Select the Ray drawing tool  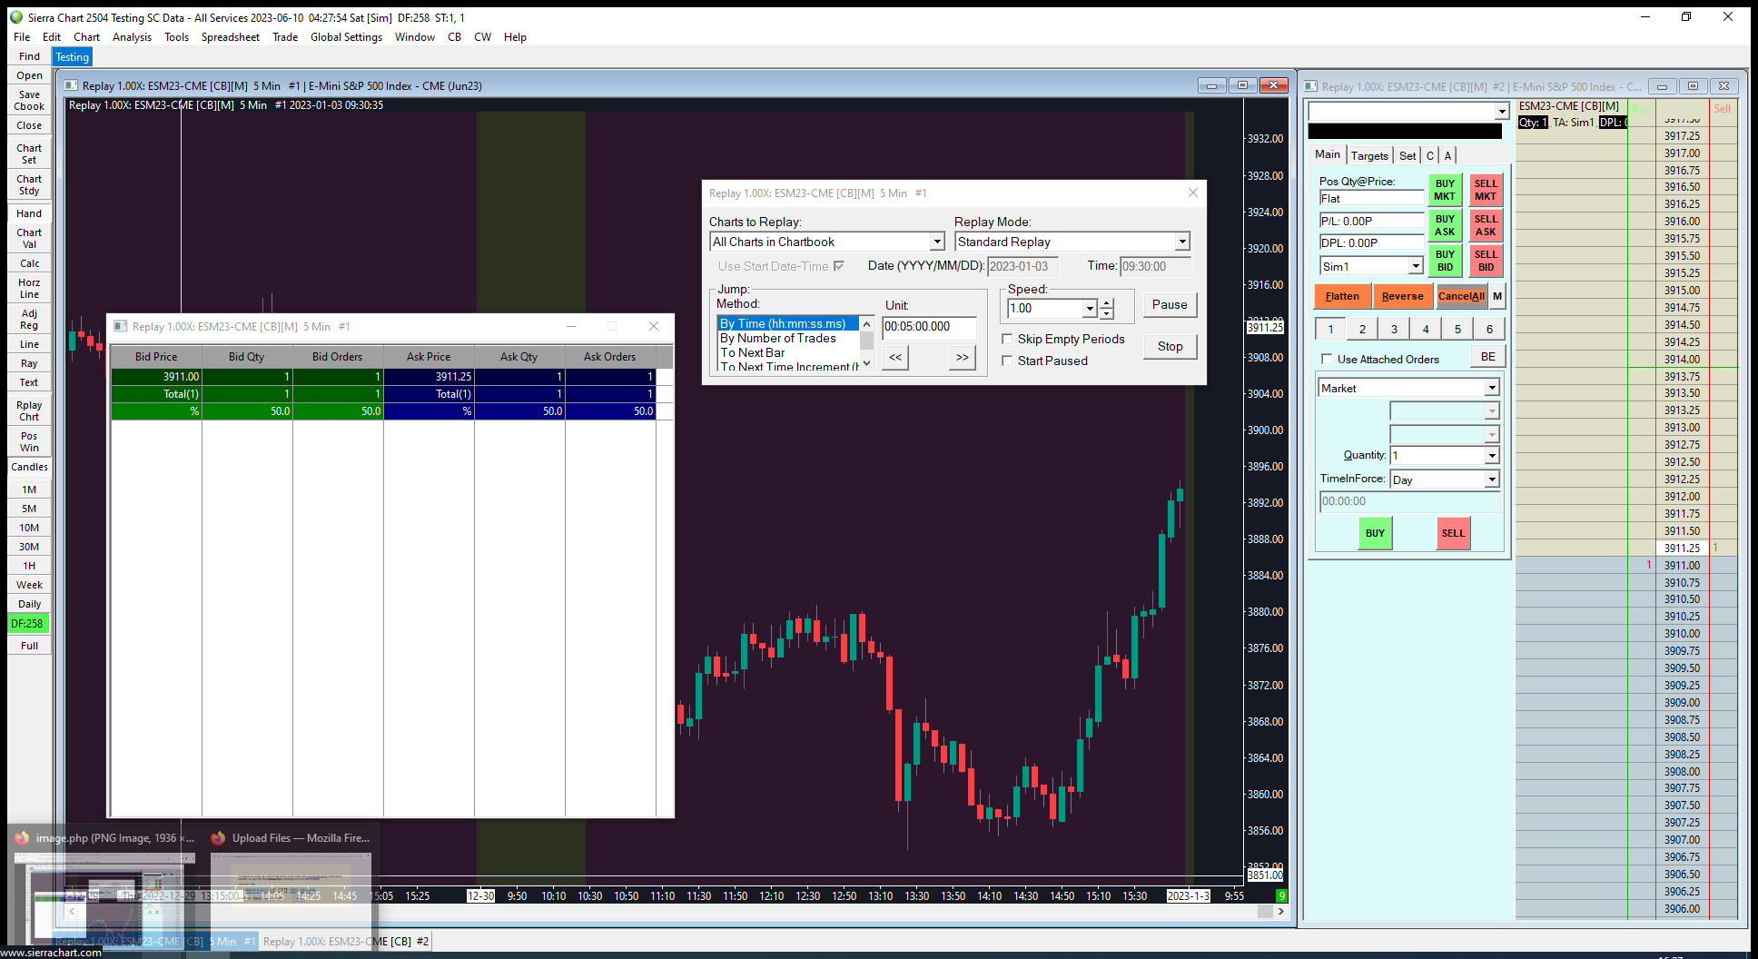[29, 363]
